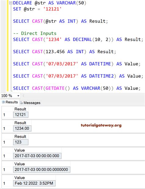Click the last Value column header
This screenshot has height=189, width=145.
point(20,178)
